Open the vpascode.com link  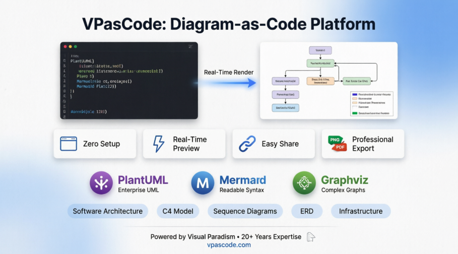pyautogui.click(x=229, y=245)
